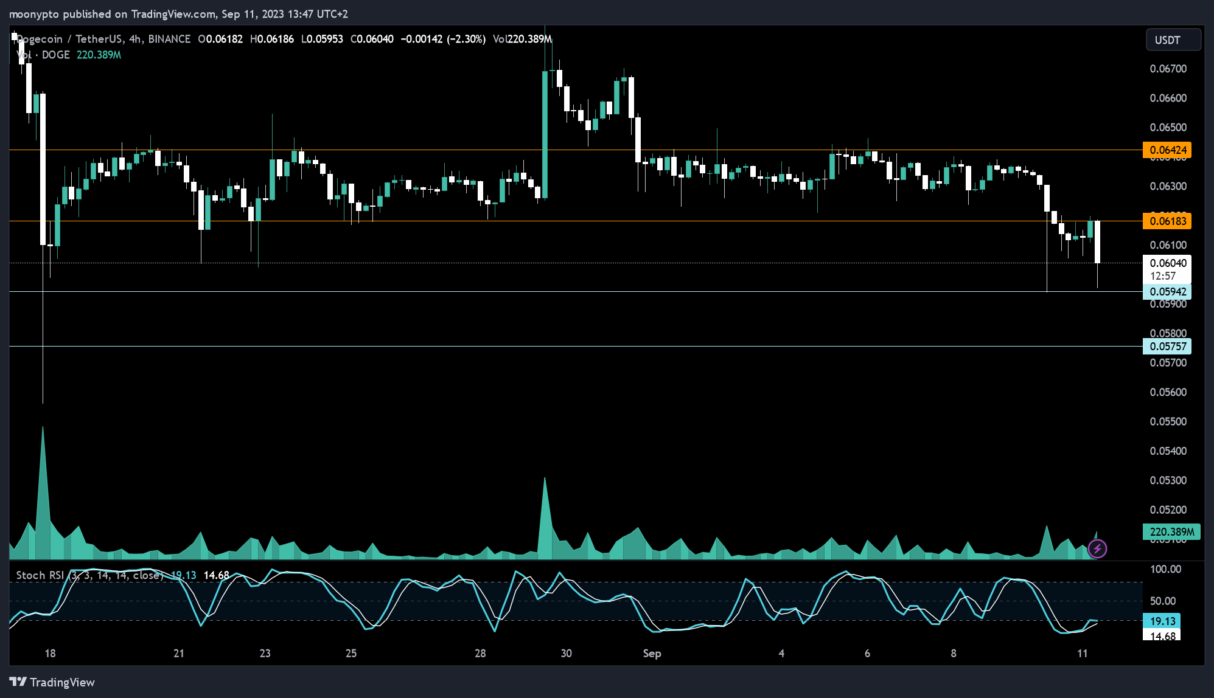Click the L0.05953 low value in legend
The height and width of the screenshot is (698, 1214).
(322, 39)
